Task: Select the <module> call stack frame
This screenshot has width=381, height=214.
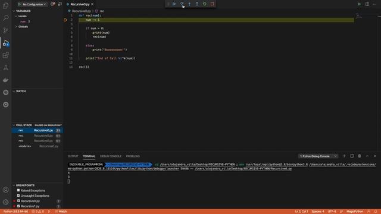Action: pos(38,146)
